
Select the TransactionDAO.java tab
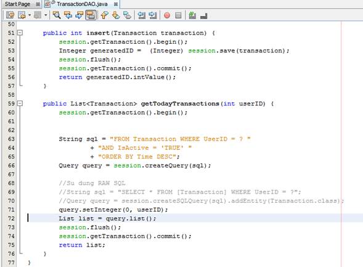(82, 4)
